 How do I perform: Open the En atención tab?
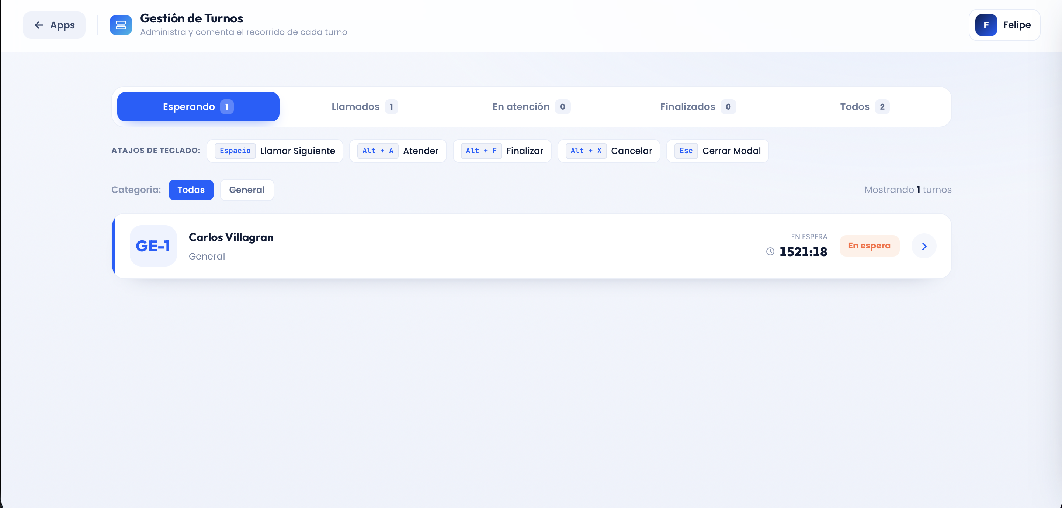click(531, 107)
